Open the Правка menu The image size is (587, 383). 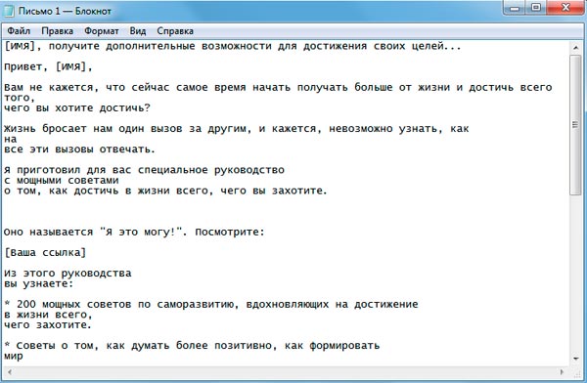58,31
